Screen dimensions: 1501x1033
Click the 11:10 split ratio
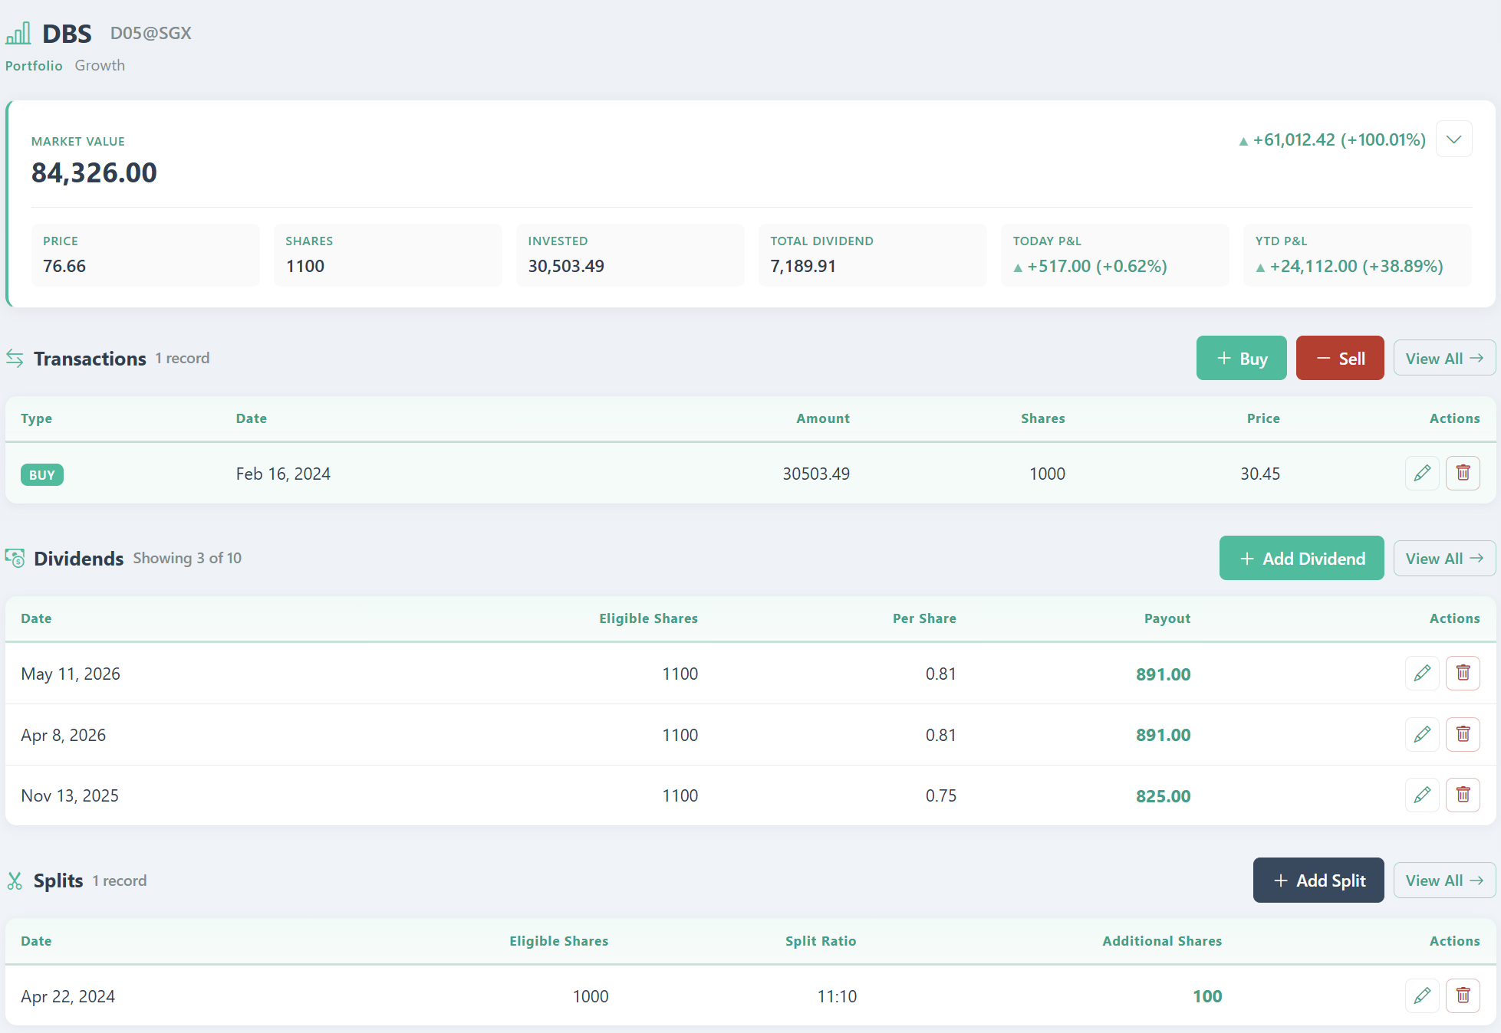(x=837, y=996)
